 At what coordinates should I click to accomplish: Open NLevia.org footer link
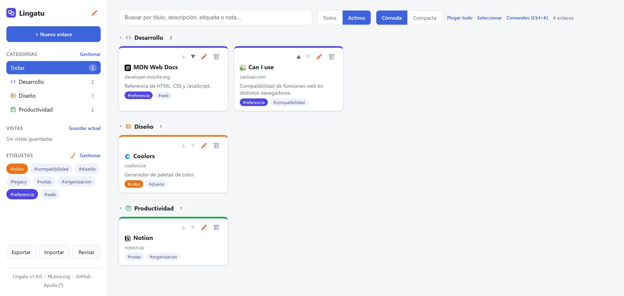tap(59, 277)
